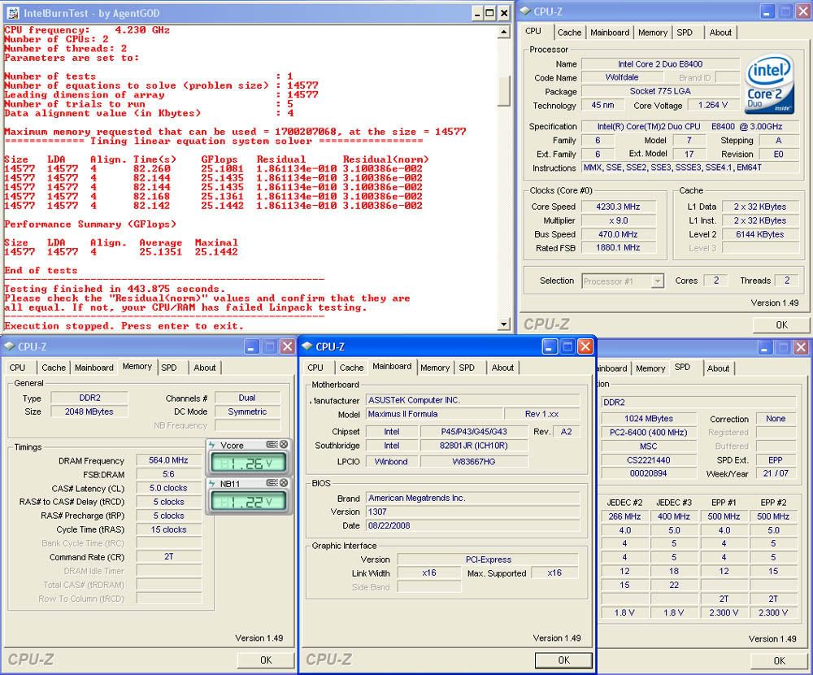Viewport: 813px width, 675px height.
Task: Click OK in the Processor CPU-Z window
Action: point(781,324)
